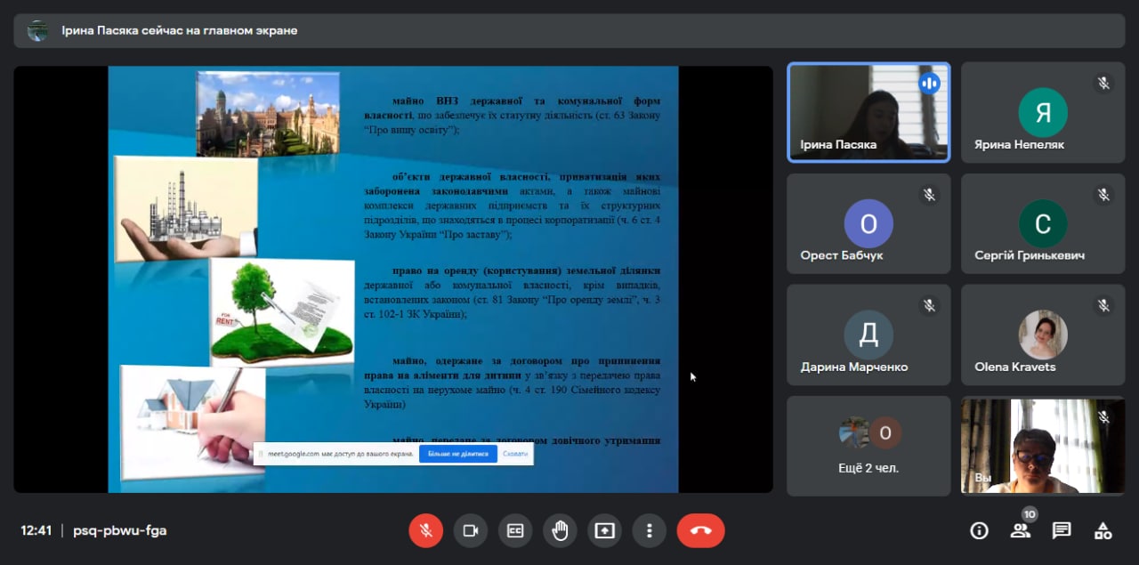Screen dimensions: 1139x565
Task: Turn on closed captions
Action: pyautogui.click(x=515, y=530)
